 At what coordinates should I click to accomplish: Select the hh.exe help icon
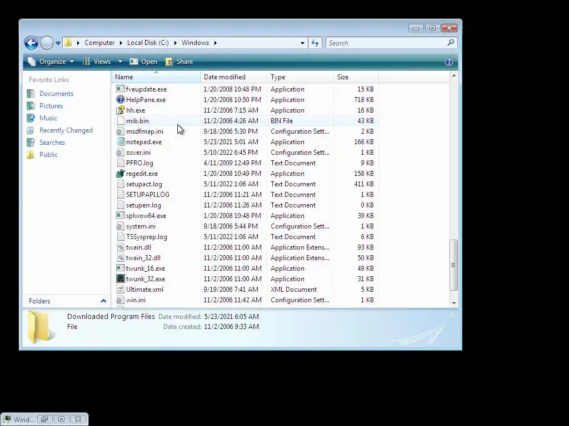click(121, 110)
